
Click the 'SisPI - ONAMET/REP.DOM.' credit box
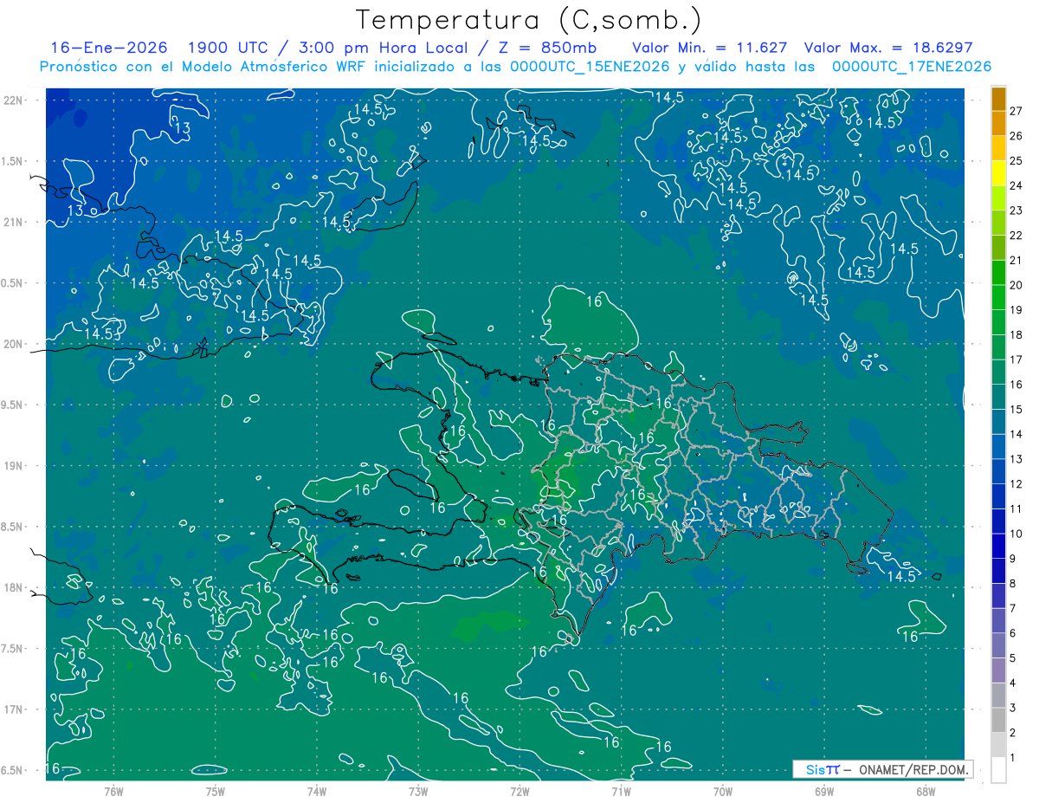click(882, 769)
